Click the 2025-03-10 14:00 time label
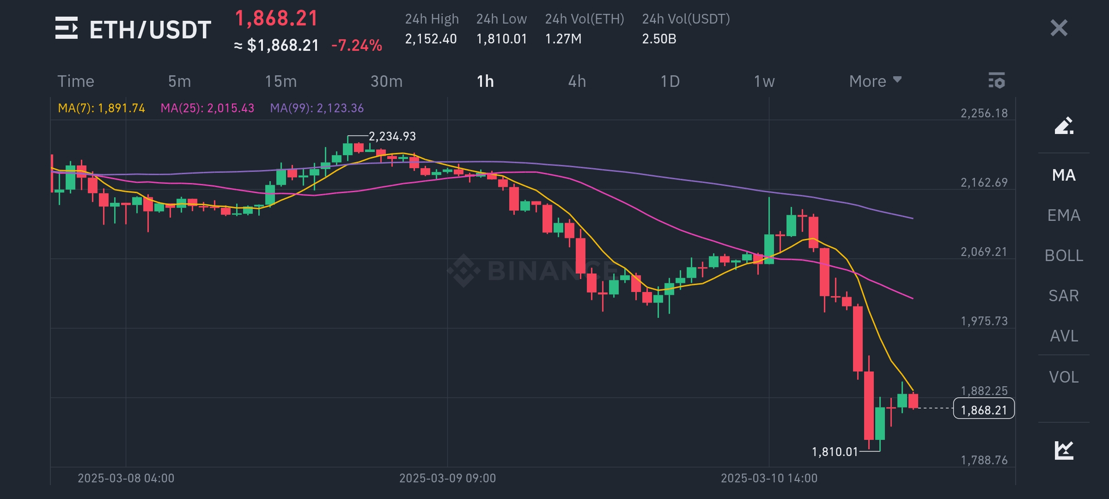Image resolution: width=1109 pixels, height=499 pixels. [769, 478]
